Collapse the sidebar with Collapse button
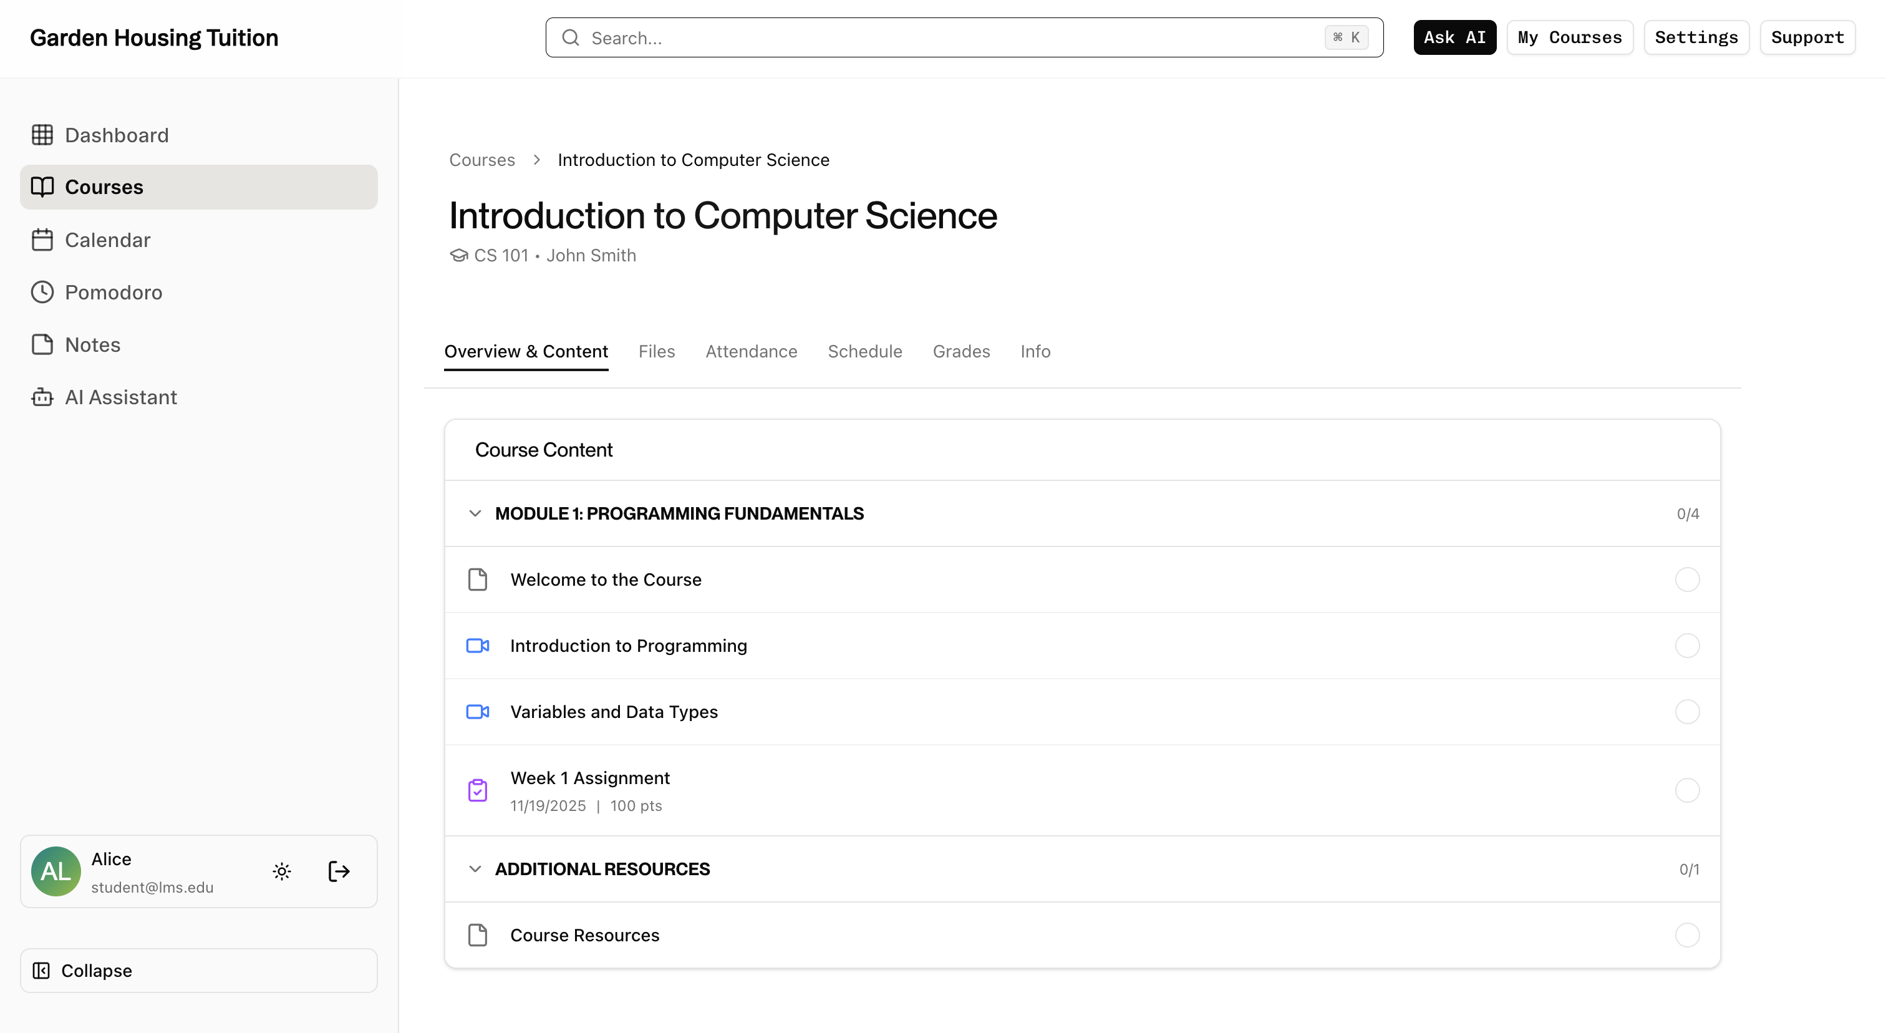The image size is (1886, 1033). 198,971
